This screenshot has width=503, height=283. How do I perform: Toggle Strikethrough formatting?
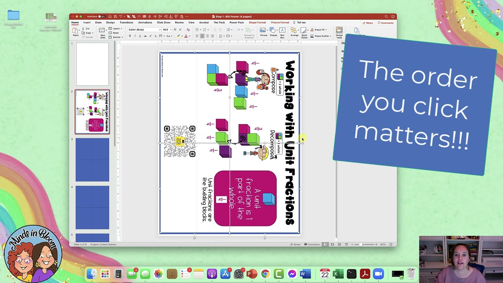click(145, 36)
